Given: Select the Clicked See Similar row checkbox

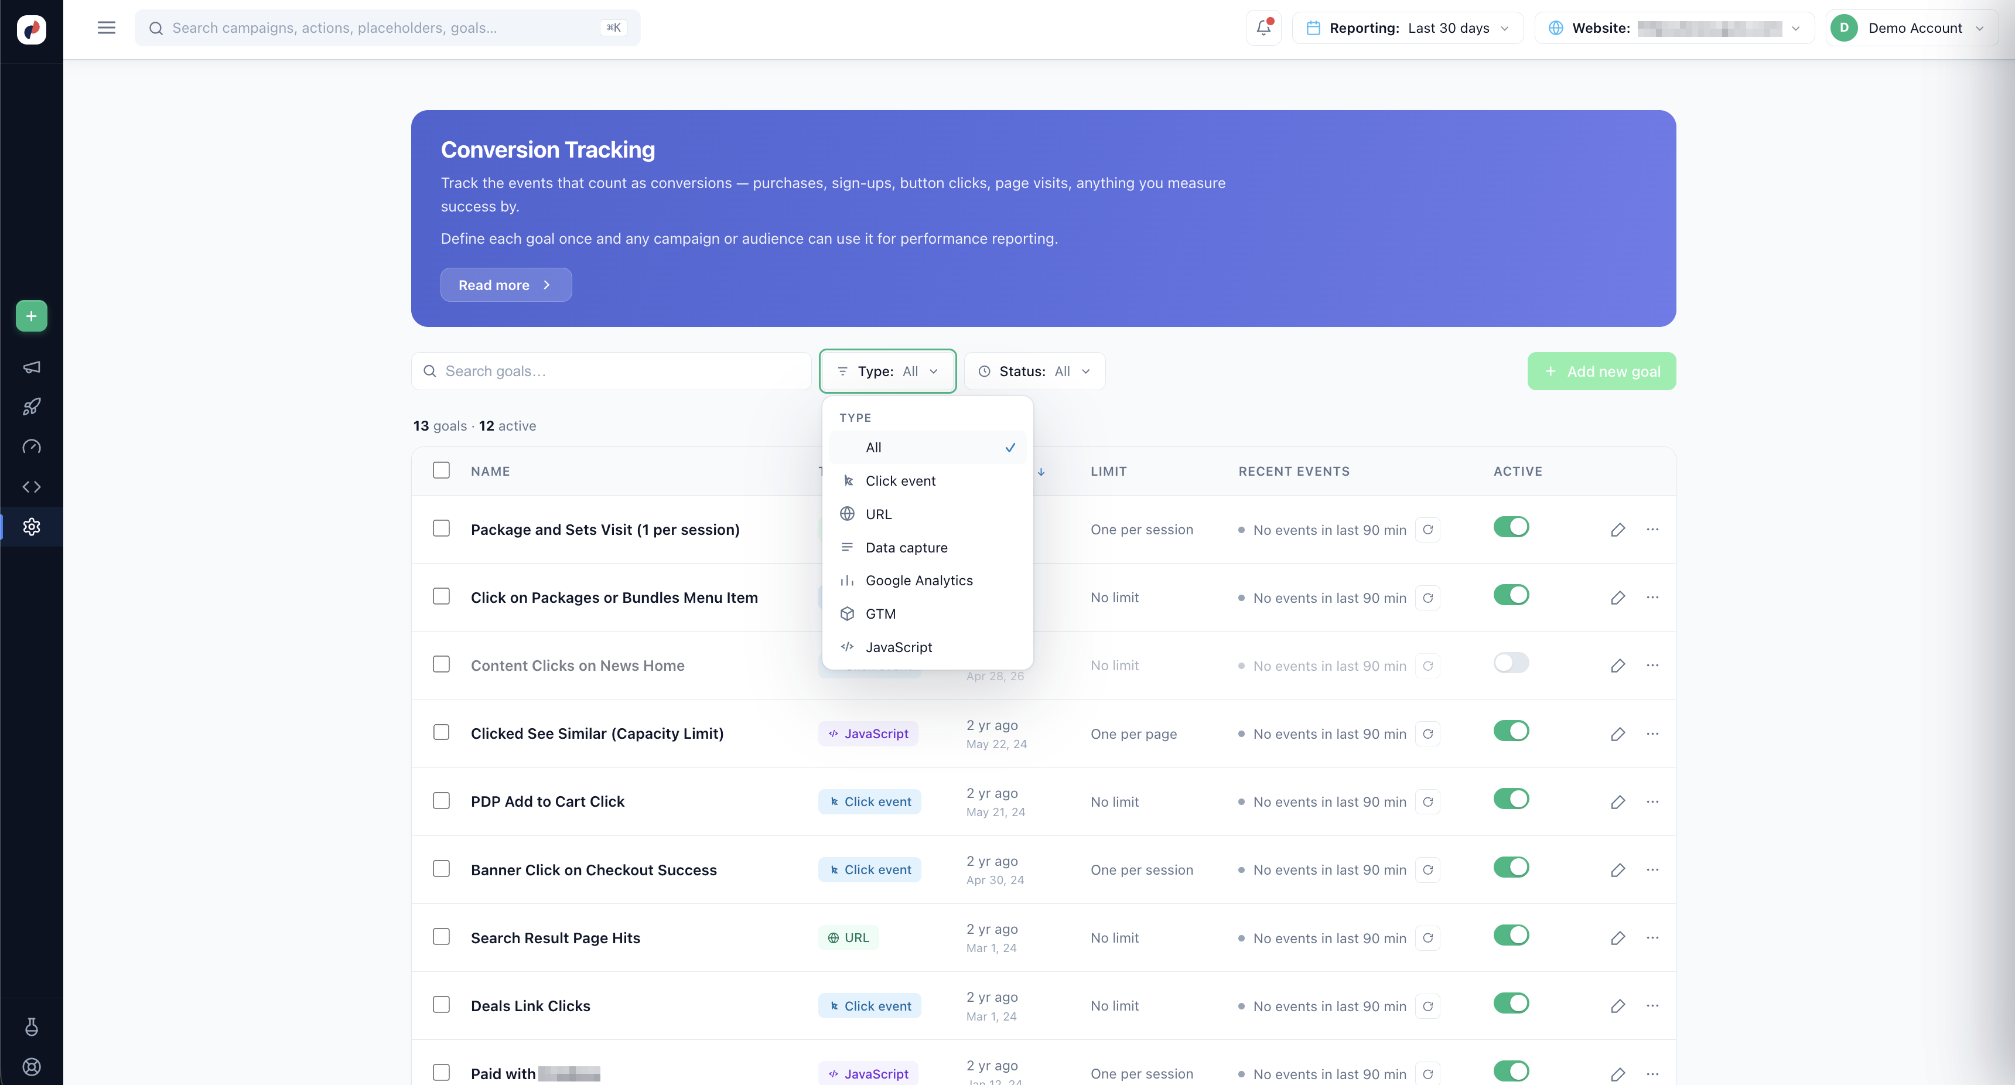Looking at the screenshot, I should (441, 732).
